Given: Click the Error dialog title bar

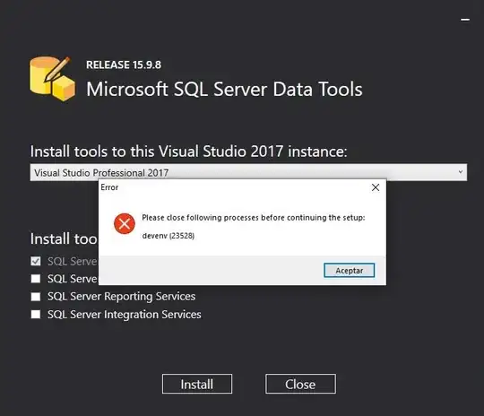Looking at the screenshot, I should [x=234, y=187].
